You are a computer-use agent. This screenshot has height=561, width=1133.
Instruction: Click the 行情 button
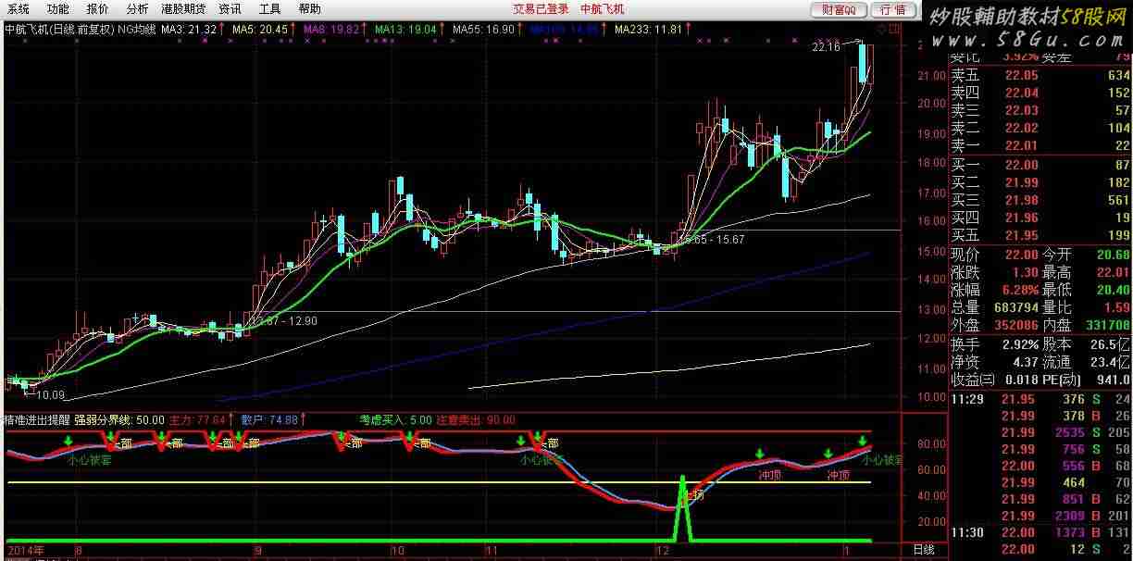893,9
